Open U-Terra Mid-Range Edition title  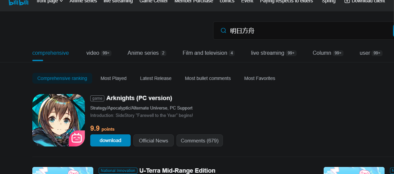[x=177, y=171]
